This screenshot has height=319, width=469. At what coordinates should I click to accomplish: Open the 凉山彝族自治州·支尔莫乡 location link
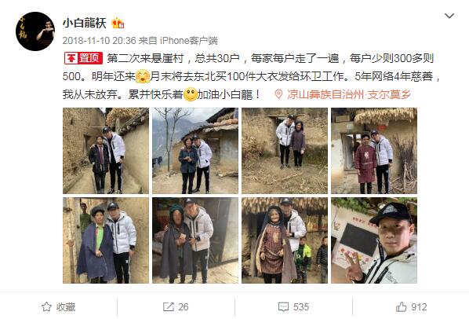coord(349,94)
